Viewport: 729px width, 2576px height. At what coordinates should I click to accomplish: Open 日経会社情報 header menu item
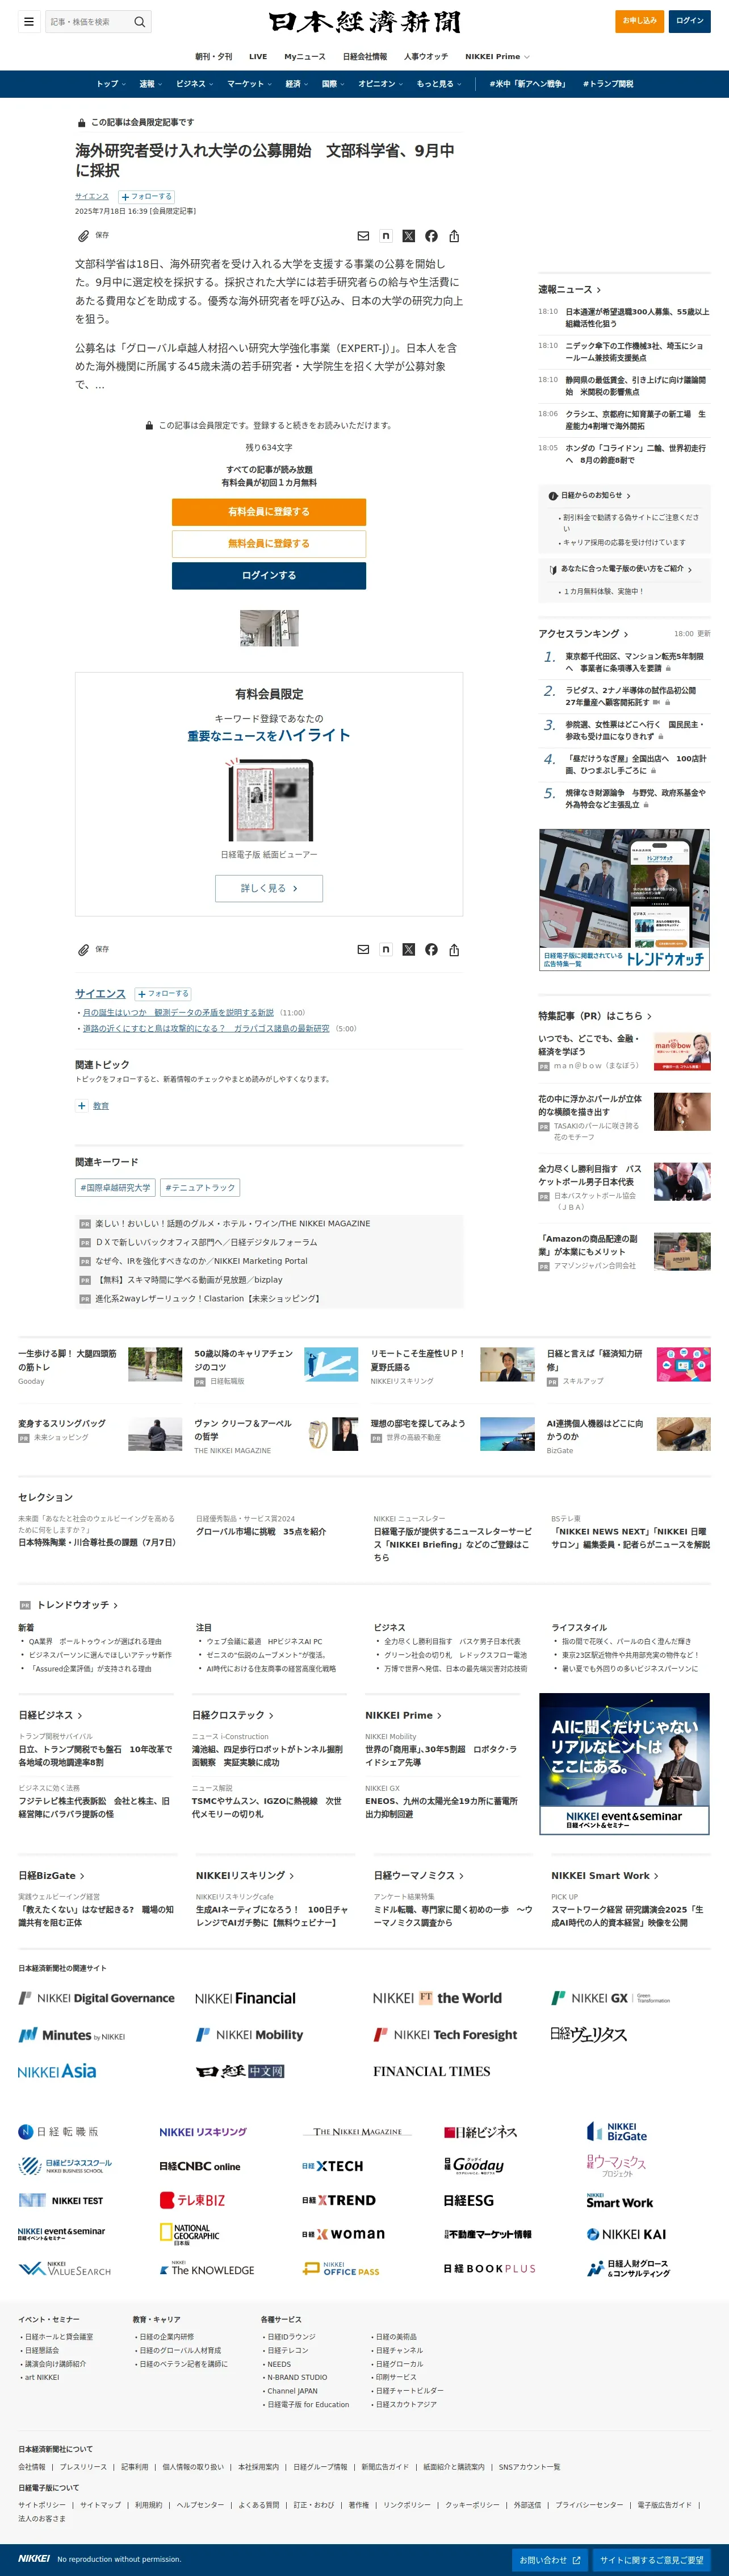pyautogui.click(x=364, y=57)
